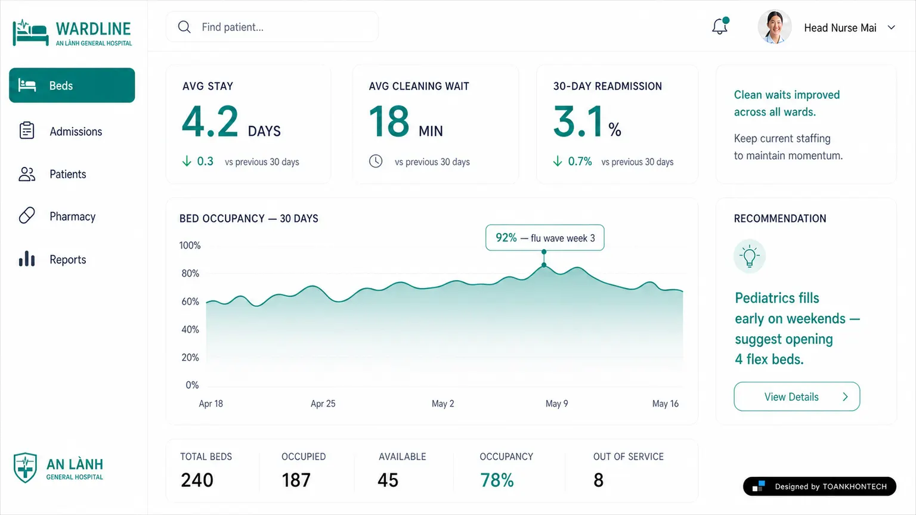
Task: Click the Apr 25 axis label
Action: coord(323,404)
